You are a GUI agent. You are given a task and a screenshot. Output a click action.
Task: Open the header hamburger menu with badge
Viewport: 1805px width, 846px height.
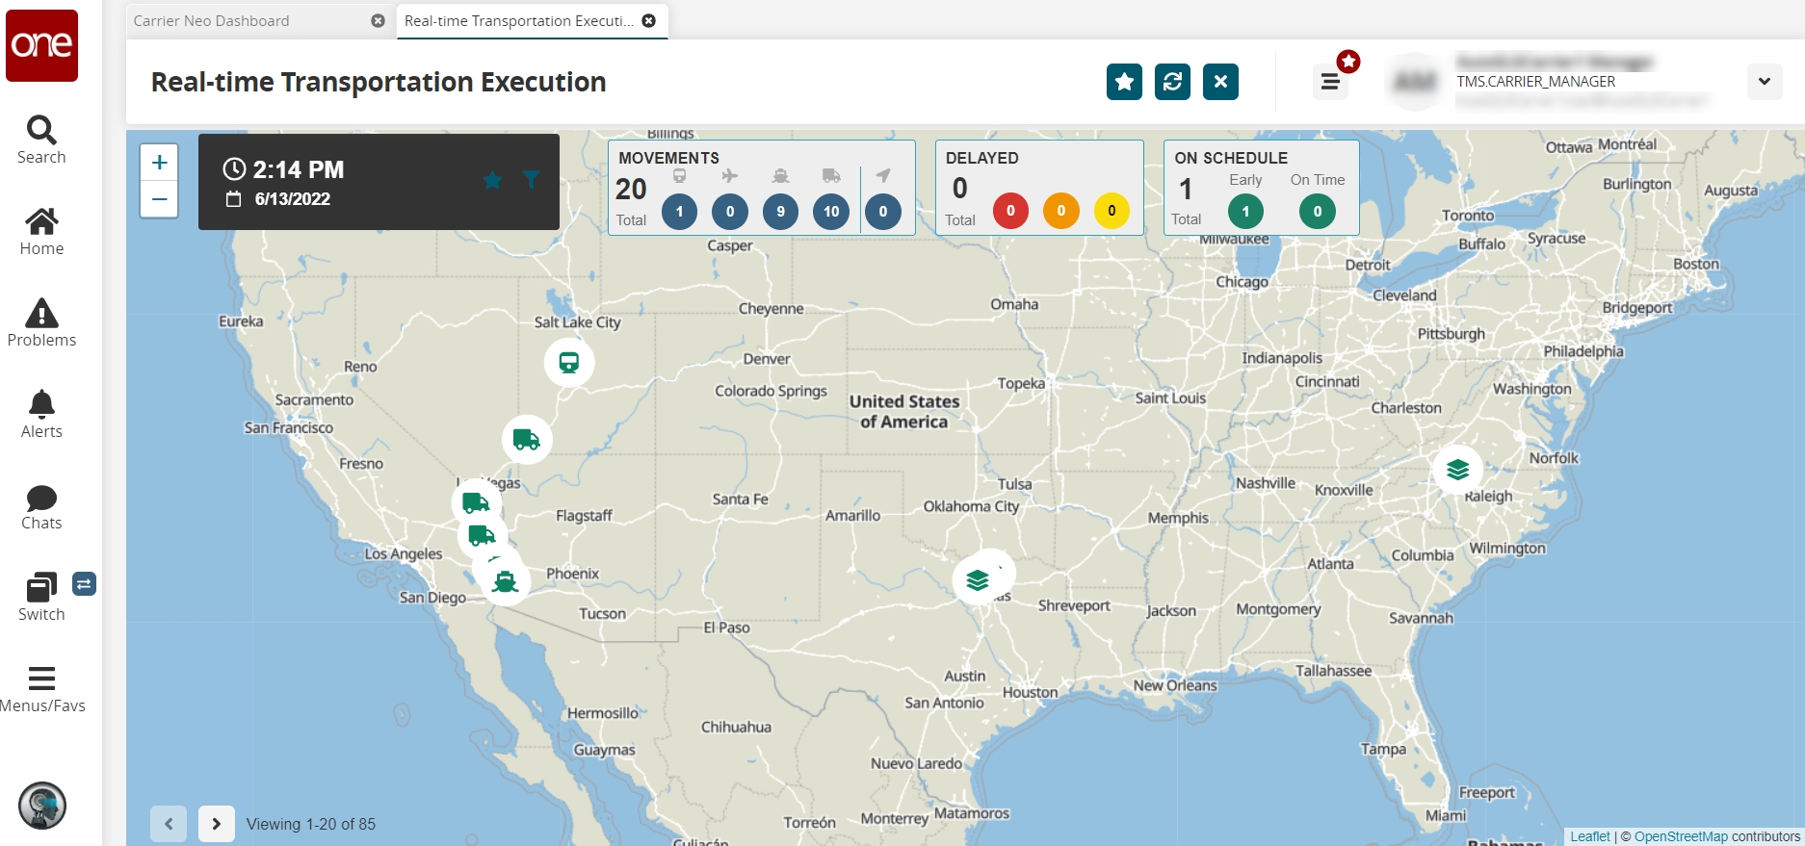pyautogui.click(x=1330, y=82)
